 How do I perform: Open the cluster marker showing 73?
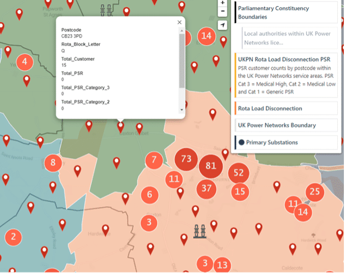pos(186,159)
